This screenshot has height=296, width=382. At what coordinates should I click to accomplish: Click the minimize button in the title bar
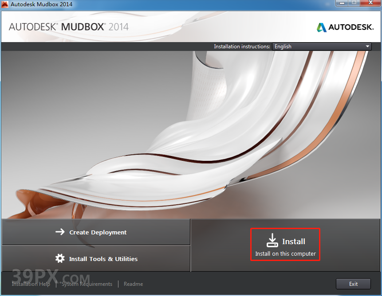tap(341, 4)
